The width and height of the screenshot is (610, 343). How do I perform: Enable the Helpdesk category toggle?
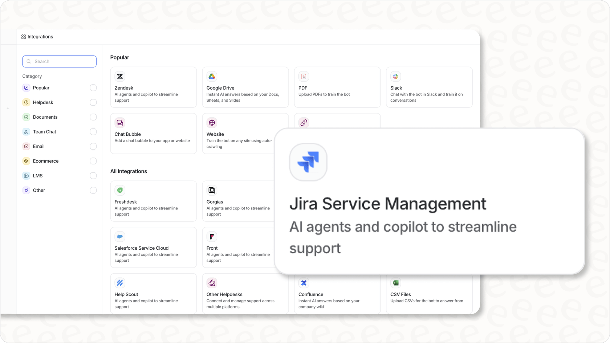click(93, 102)
